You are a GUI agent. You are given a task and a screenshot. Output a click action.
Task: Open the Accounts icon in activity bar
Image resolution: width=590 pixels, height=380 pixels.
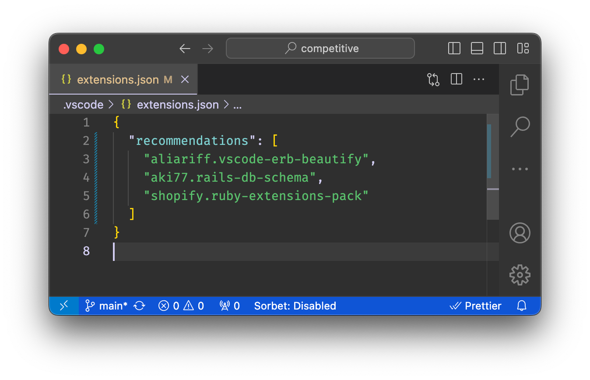[520, 233]
